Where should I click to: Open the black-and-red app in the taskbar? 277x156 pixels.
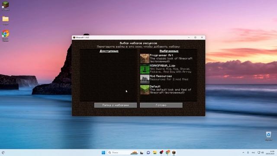tap(161, 153)
